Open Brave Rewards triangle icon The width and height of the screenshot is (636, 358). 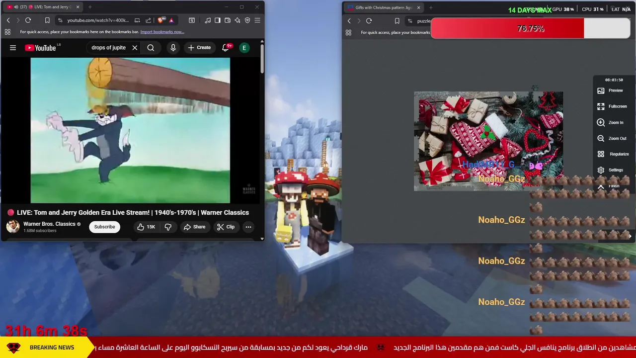pos(171,20)
